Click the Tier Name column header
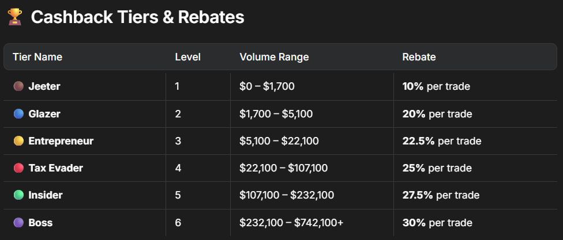This screenshot has height=240, width=563. point(37,57)
